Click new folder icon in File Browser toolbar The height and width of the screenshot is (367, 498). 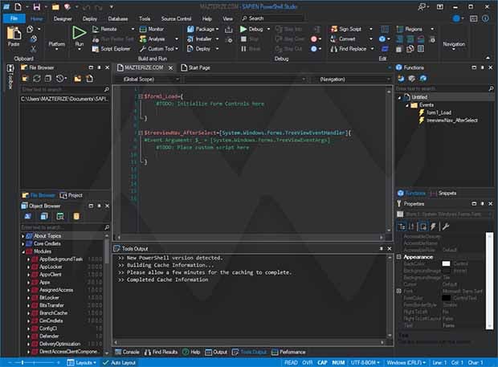pyautogui.click(x=77, y=79)
